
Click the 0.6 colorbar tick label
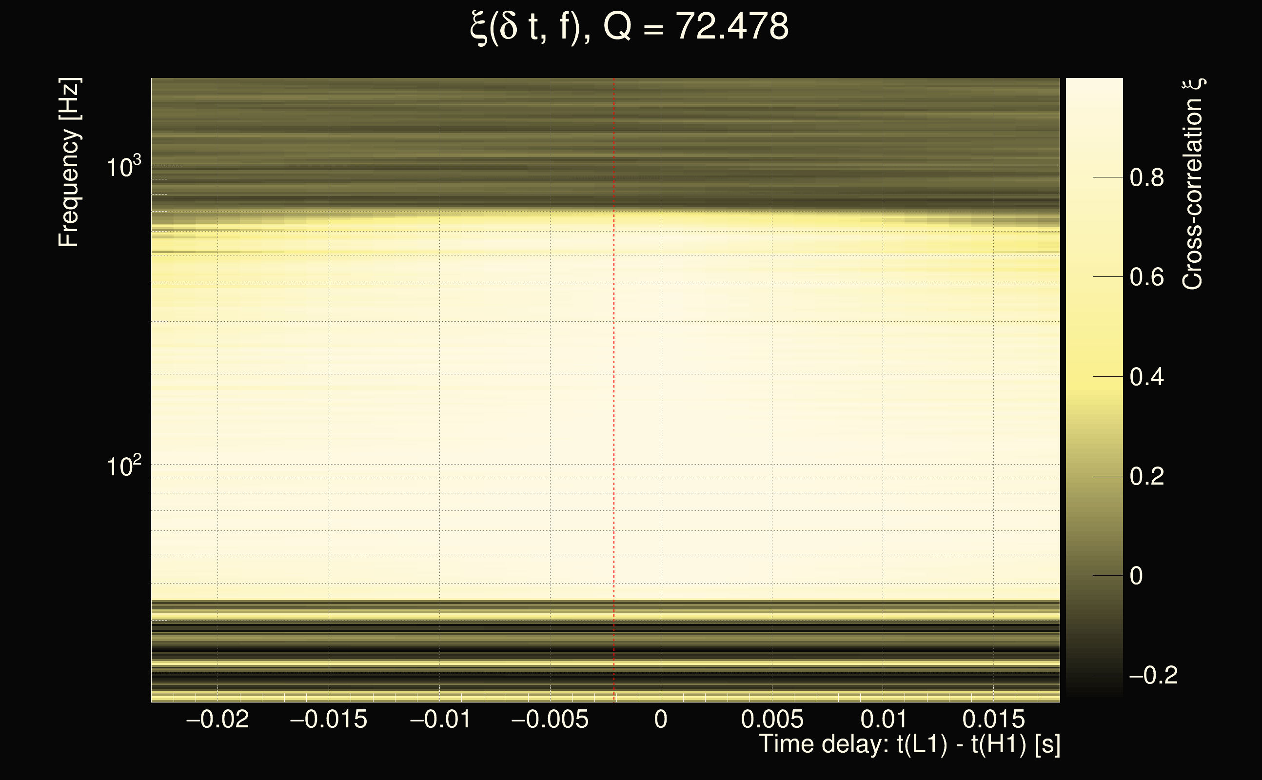pos(1146,277)
